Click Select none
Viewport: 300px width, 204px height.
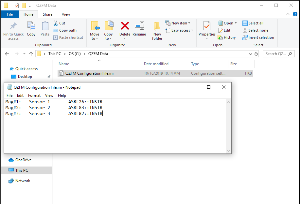(x=256, y=30)
